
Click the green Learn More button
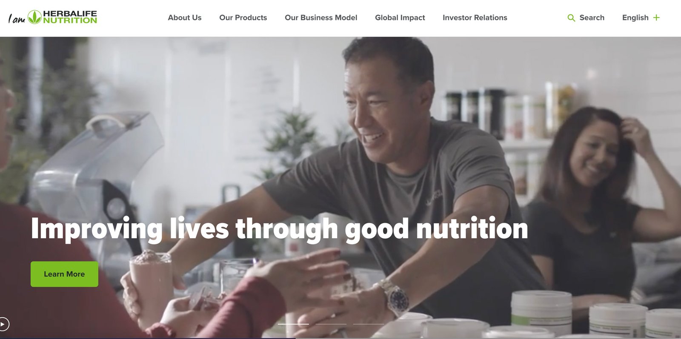click(x=64, y=274)
